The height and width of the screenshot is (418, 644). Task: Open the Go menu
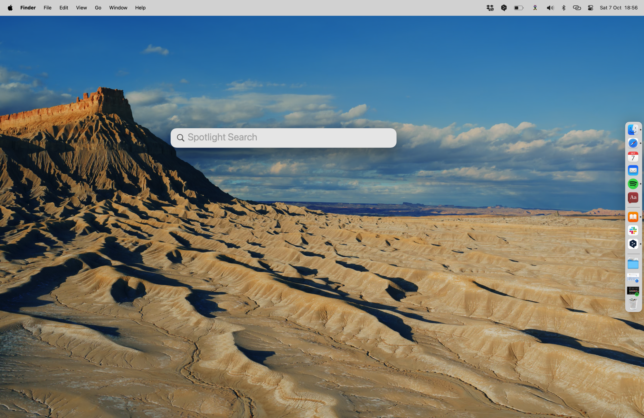[98, 8]
